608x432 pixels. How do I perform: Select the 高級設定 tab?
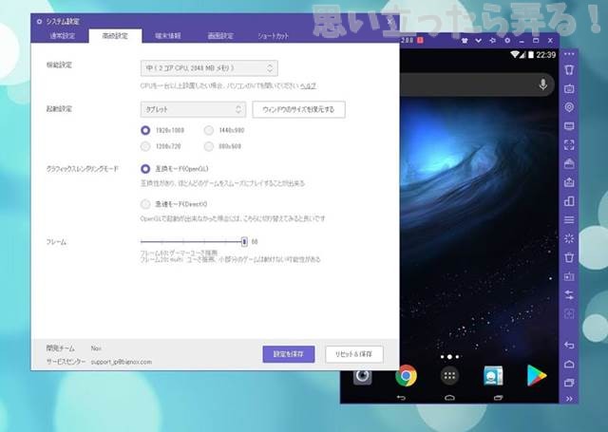click(x=115, y=36)
